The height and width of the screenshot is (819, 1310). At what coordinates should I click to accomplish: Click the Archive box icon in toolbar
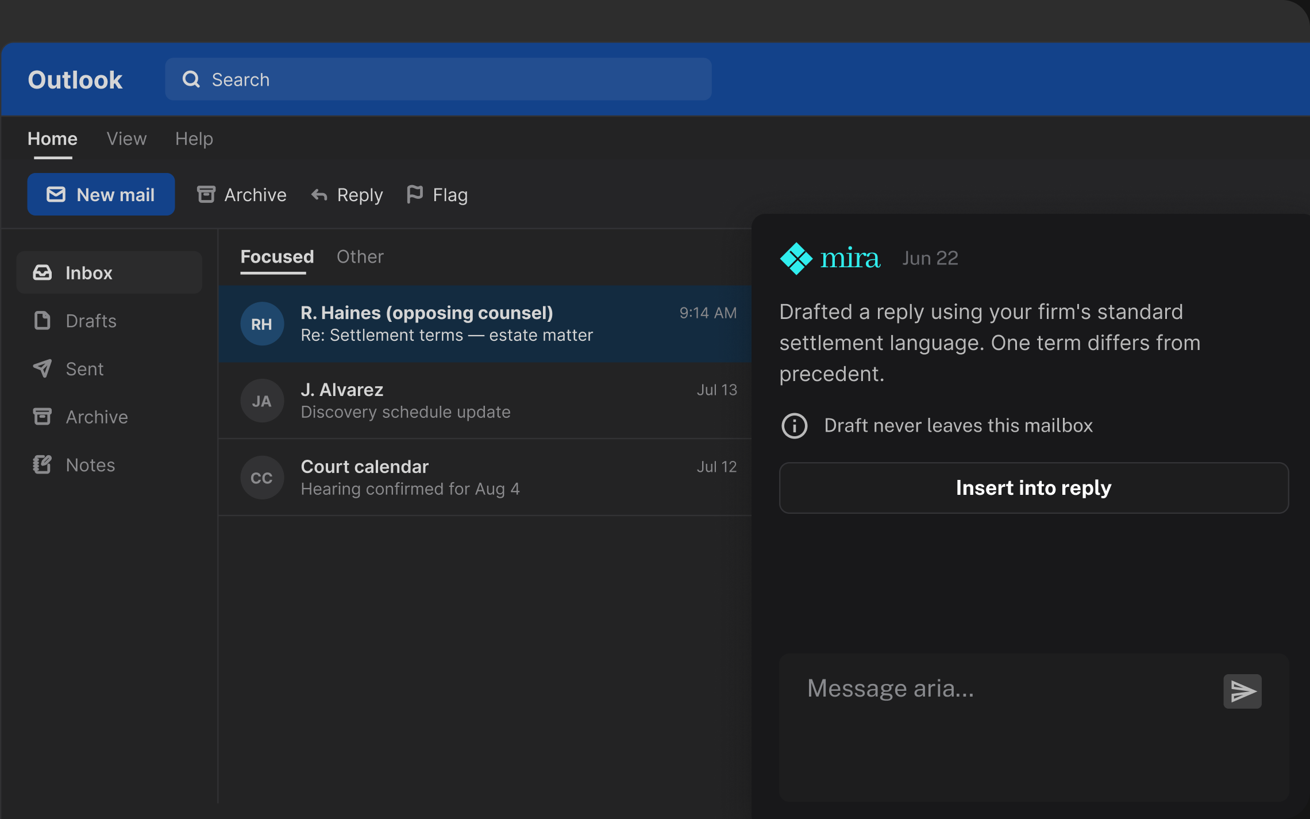206,194
